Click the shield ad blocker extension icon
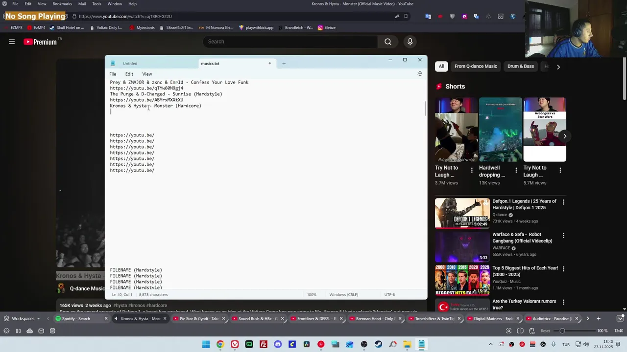Image resolution: width=627 pixels, height=352 pixels. pyautogui.click(x=452, y=16)
